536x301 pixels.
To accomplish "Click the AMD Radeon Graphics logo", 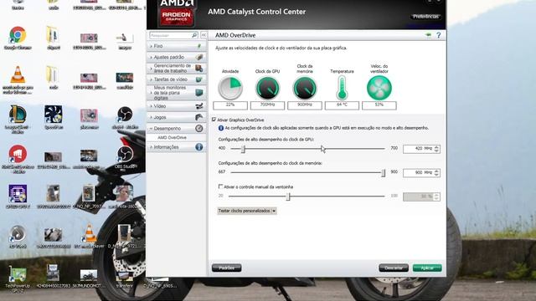I will point(177,13).
